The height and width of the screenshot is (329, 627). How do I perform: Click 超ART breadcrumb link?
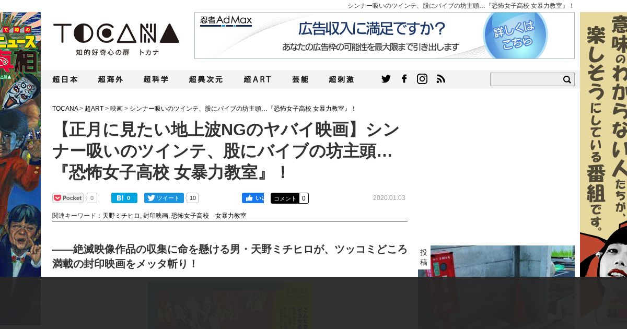pyautogui.click(x=94, y=109)
